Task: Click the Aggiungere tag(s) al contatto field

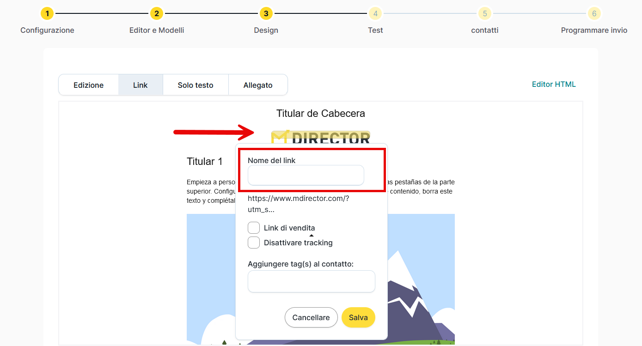Action: pyautogui.click(x=312, y=281)
